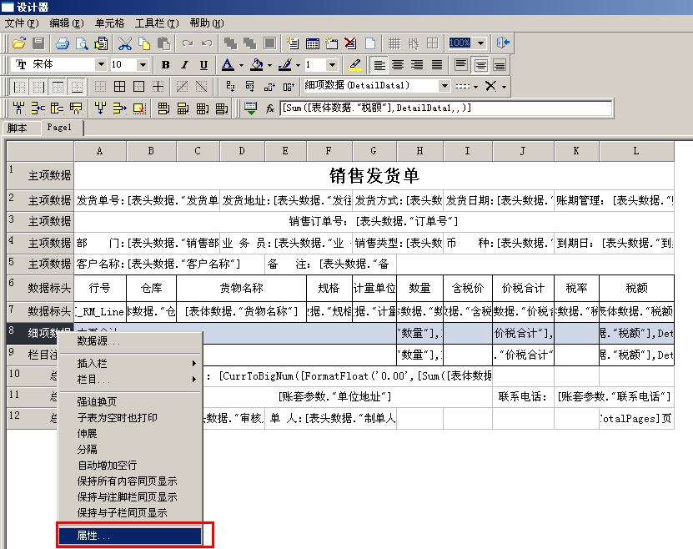
Task: Set vertical align top
Action: (461, 65)
